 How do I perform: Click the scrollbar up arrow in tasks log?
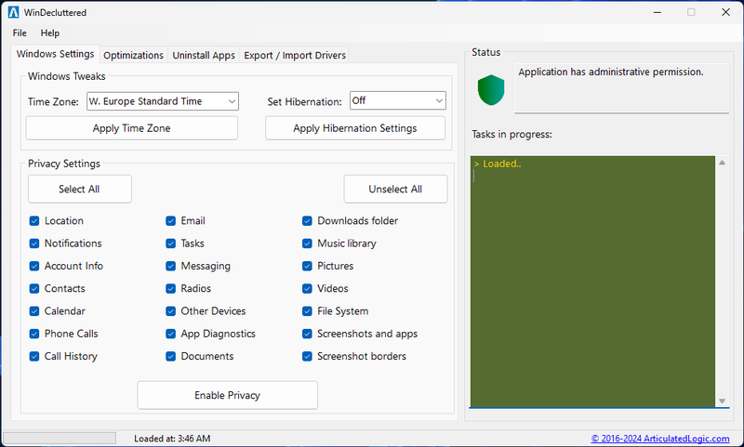click(723, 164)
